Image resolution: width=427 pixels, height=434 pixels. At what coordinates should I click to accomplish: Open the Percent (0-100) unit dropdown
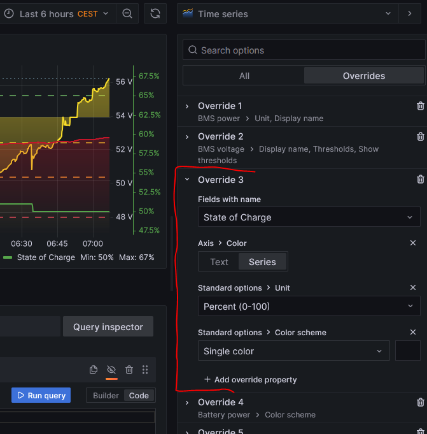click(309, 307)
